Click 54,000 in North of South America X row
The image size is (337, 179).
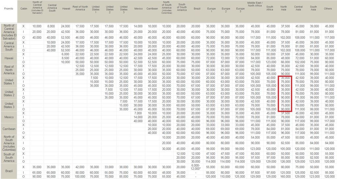click(255, 137)
